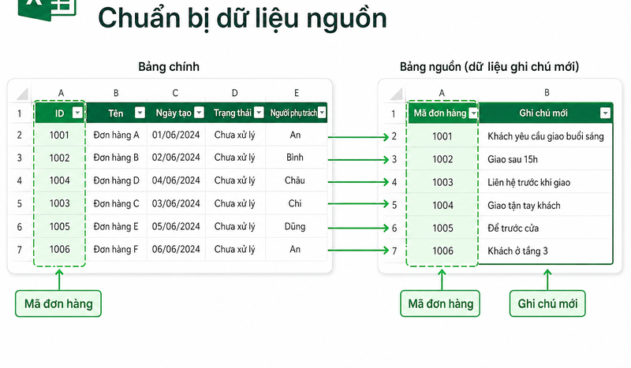
Task: Select cell 1003 in Bảng nguồn
Action: click(x=442, y=182)
